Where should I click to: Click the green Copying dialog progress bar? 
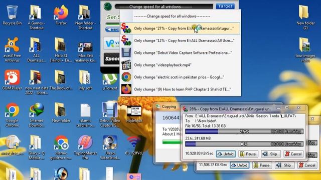172,142
